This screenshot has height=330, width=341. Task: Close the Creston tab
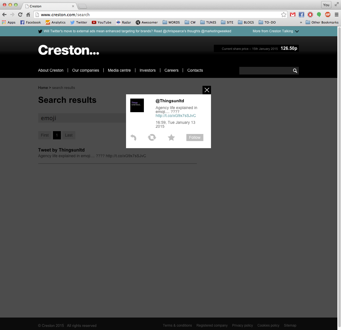point(73,6)
